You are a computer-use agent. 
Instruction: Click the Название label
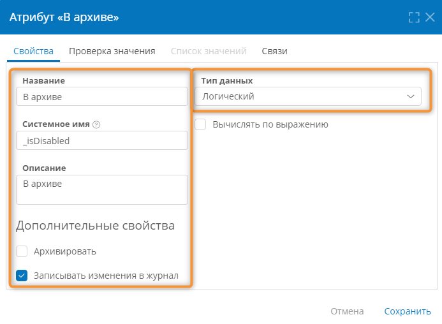point(44,81)
